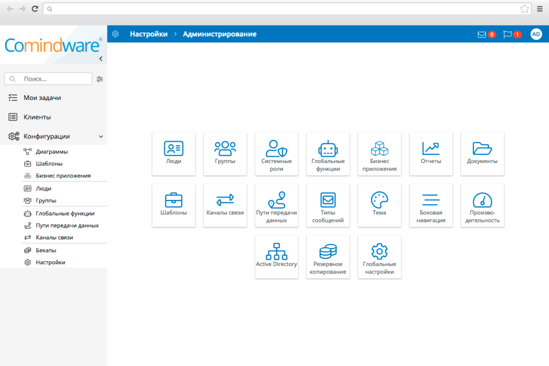Image resolution: width=549 pixels, height=366 pixels.
Task: Click the Настройки breadcrumb link
Action: point(149,34)
